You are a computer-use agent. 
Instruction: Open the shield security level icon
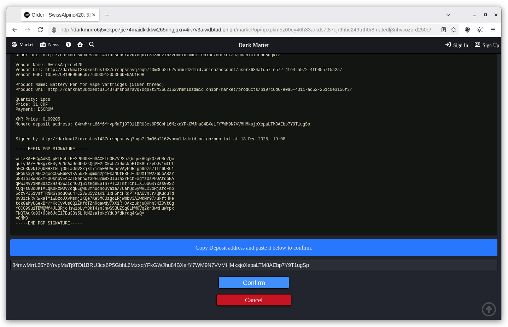coord(467,30)
